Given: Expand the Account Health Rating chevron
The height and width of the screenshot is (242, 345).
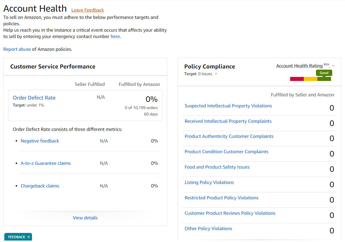Looking at the screenshot, I should click(333, 66).
